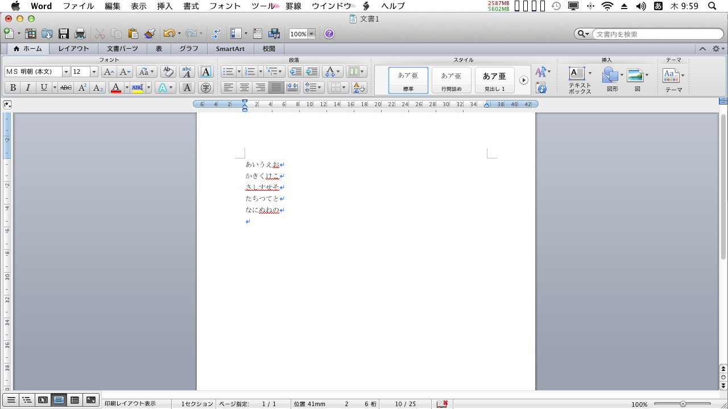Open the font size dropdown
Image resolution: width=728 pixels, height=409 pixels.
point(94,72)
